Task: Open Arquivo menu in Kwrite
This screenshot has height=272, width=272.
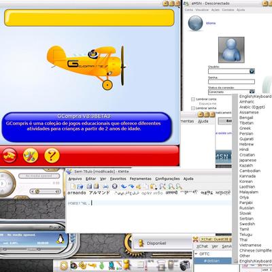Action: pyautogui.click(x=75, y=179)
